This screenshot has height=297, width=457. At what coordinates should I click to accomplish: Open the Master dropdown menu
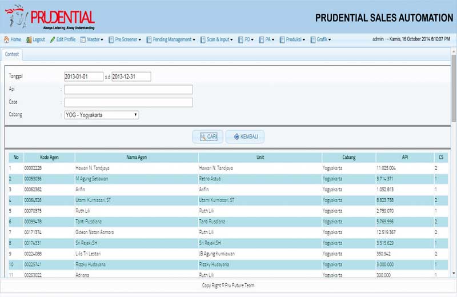92,39
